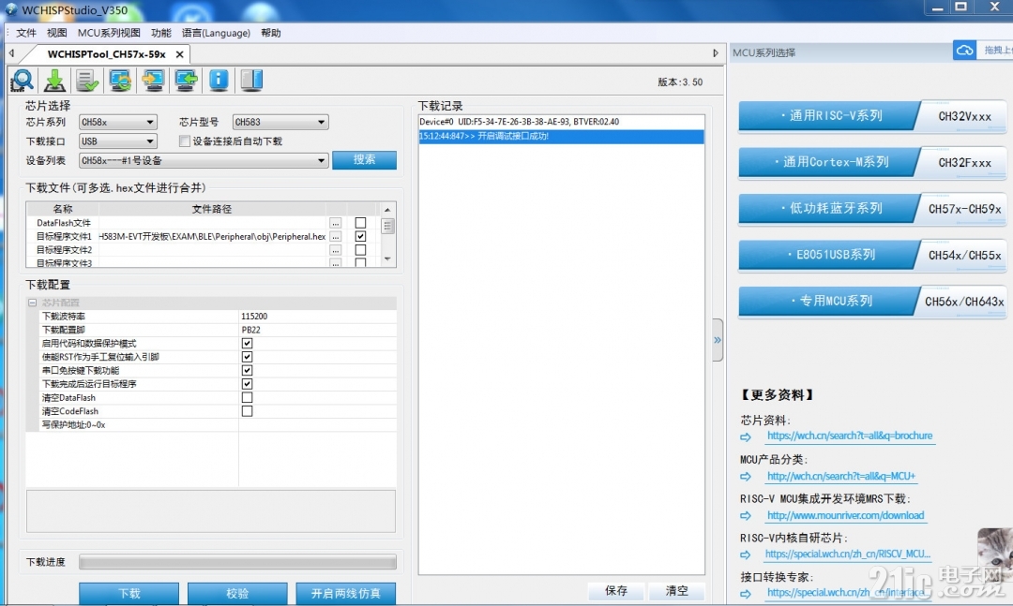Click the panel layout toolbar icon
The width and height of the screenshot is (1013, 606).
(x=251, y=81)
